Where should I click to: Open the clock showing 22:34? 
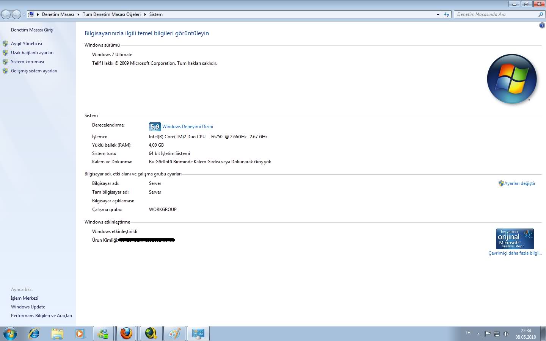(526, 334)
